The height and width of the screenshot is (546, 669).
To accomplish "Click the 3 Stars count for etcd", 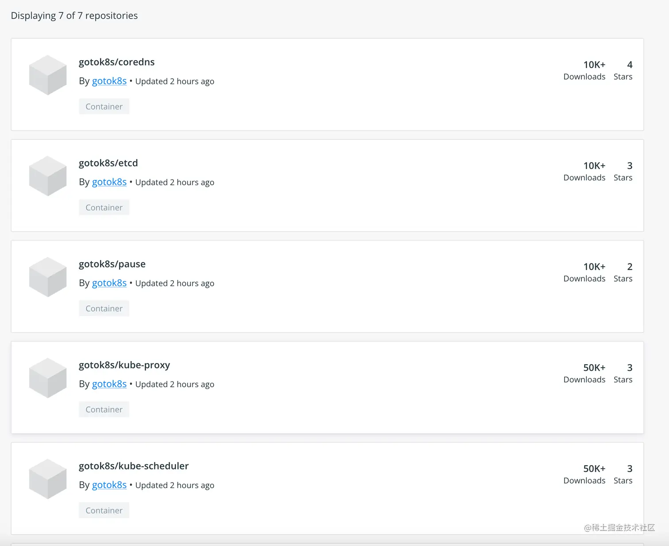I will click(623, 171).
